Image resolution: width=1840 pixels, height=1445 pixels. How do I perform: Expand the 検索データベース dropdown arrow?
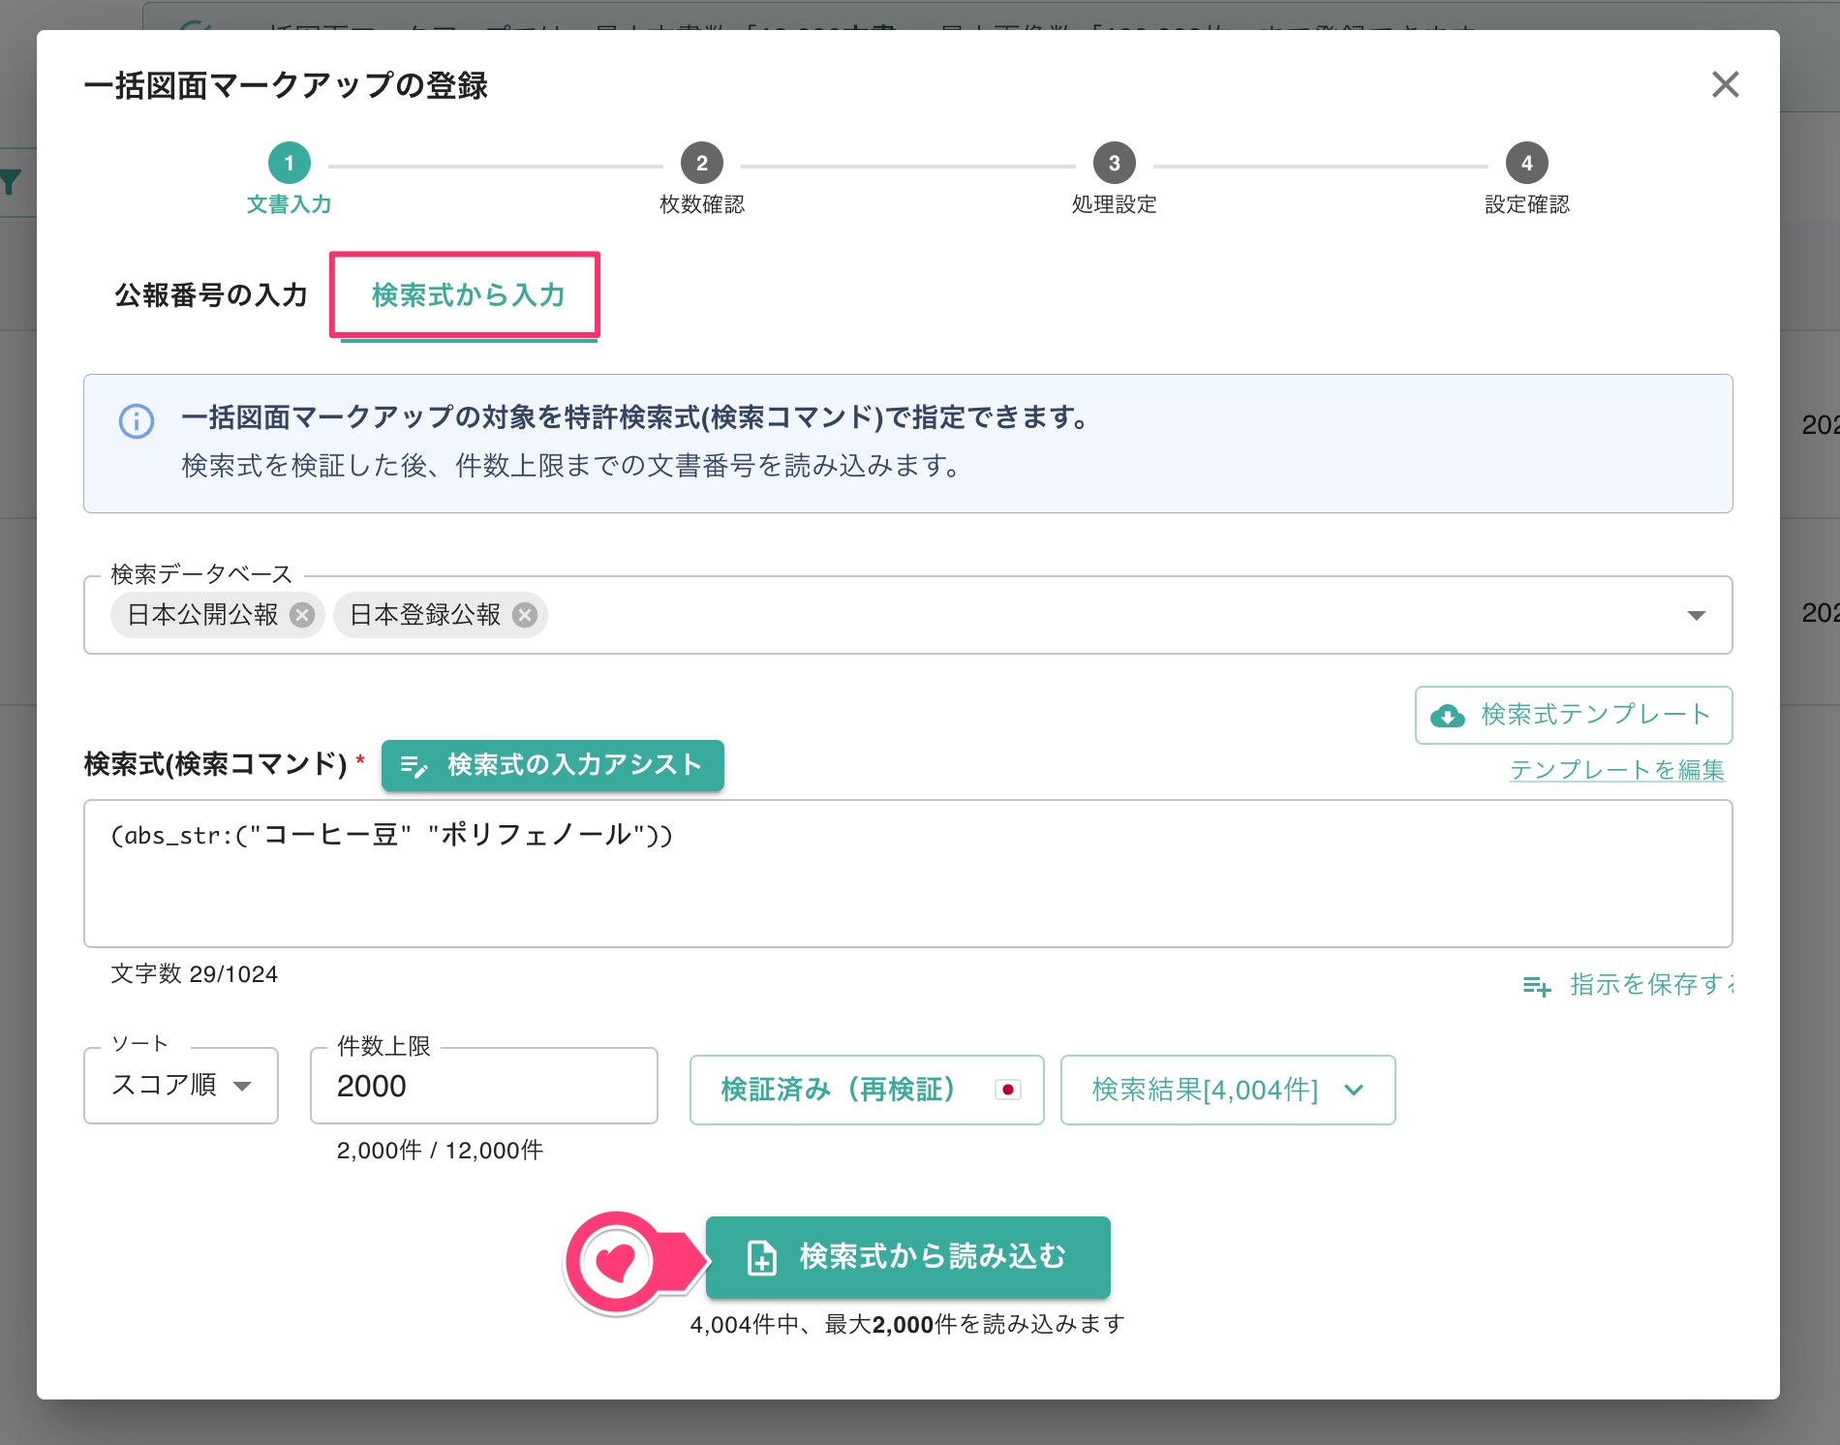1696,615
